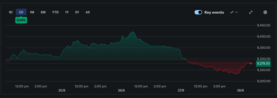Click the 28/8 date label
Image resolution: width=277 pixels, height=98 pixels.
240,90
